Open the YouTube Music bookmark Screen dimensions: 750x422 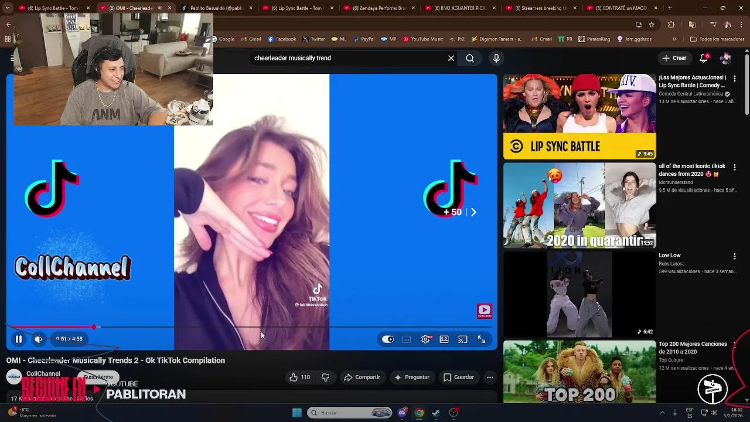422,39
